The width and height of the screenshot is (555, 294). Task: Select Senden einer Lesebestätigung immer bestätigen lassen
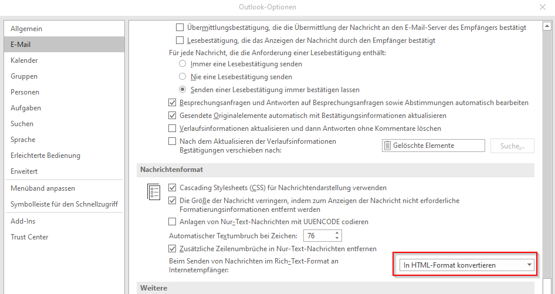pyautogui.click(x=182, y=90)
